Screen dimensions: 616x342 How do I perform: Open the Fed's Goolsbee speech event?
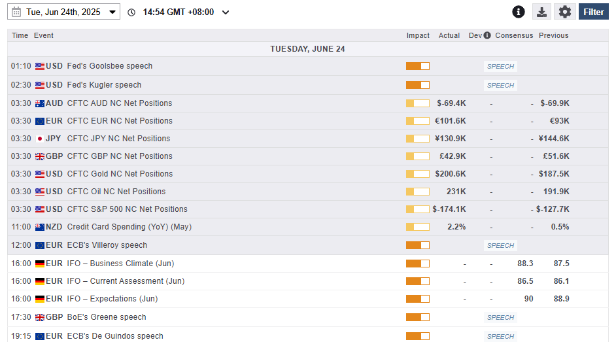coord(110,66)
